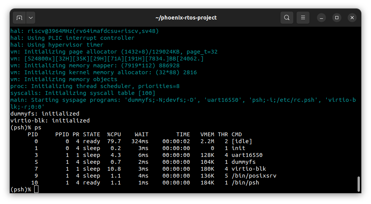Viewport: 371px width, 204px height.
Task: Click the uart16550 process entry
Action: coord(247,155)
